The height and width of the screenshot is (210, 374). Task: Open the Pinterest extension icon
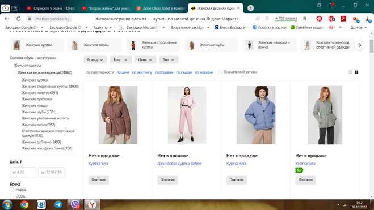click(x=319, y=19)
